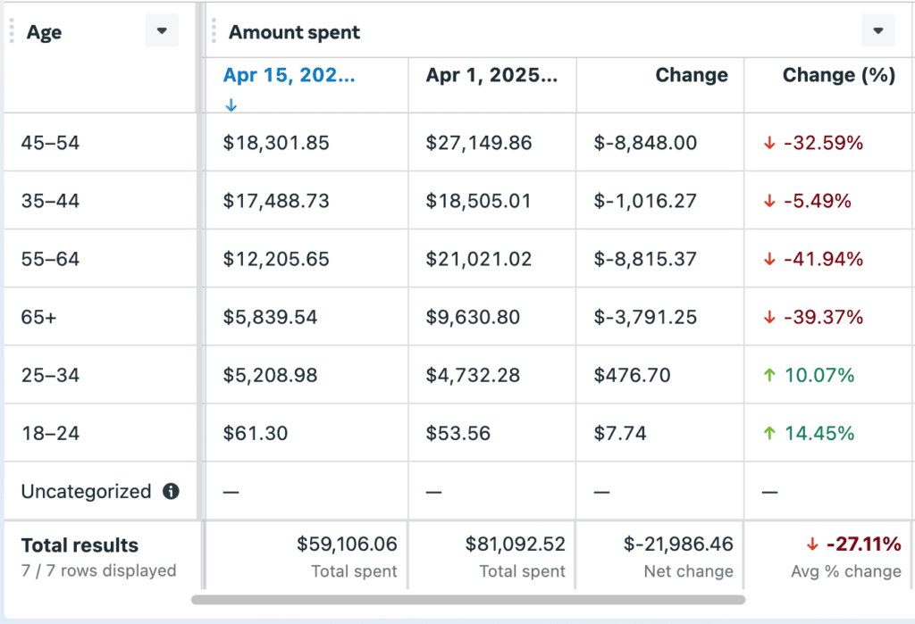Click the horizontal scrollbar below the table
This screenshot has width=915, height=624.
tap(467, 600)
